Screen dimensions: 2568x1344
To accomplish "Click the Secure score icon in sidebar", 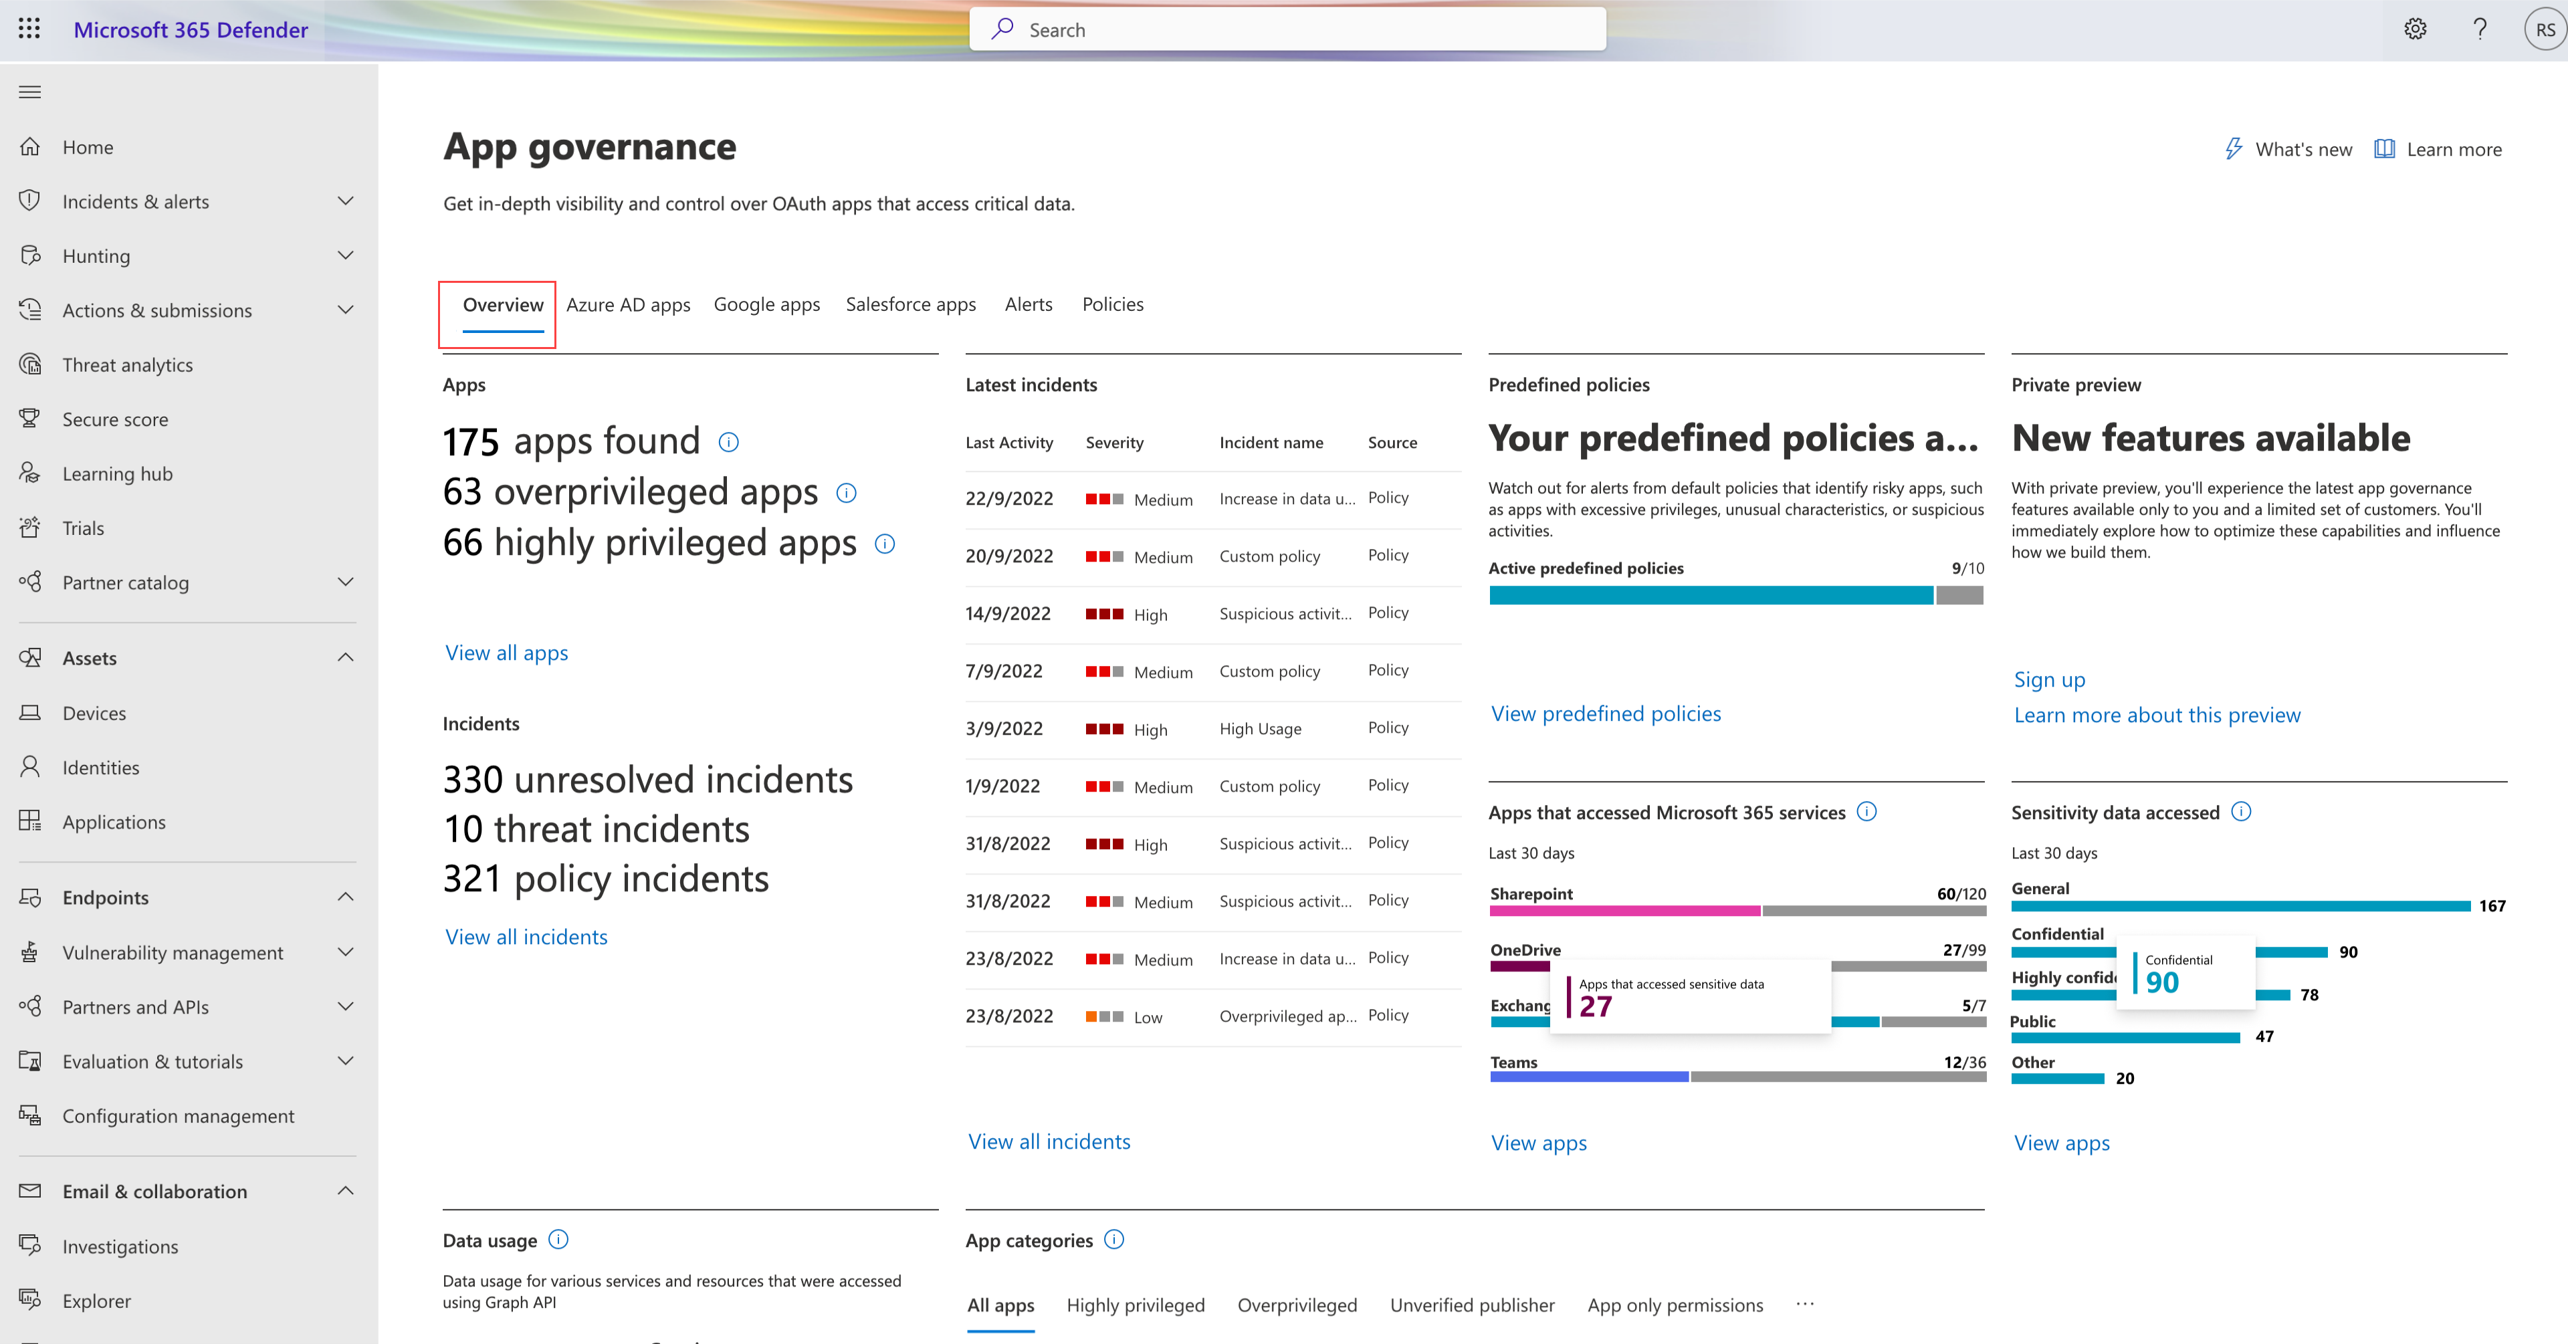I will tap(34, 418).
